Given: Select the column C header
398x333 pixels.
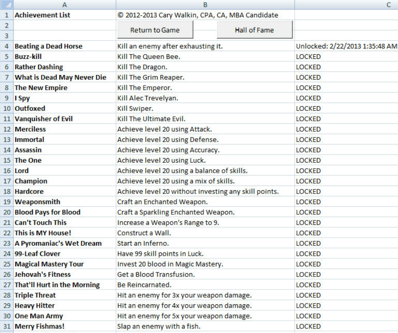Looking at the screenshot, I should tap(346, 5).
